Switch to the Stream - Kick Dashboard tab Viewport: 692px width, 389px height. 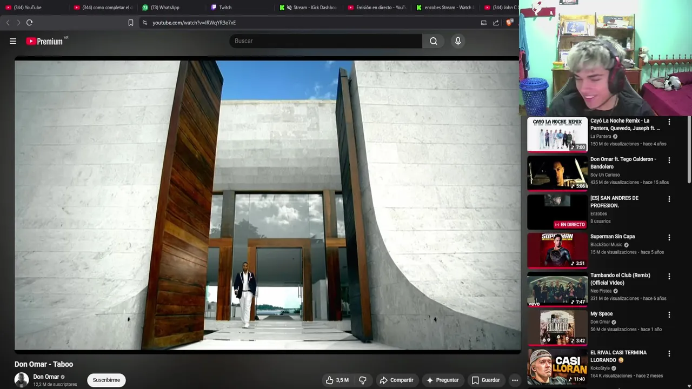point(309,8)
